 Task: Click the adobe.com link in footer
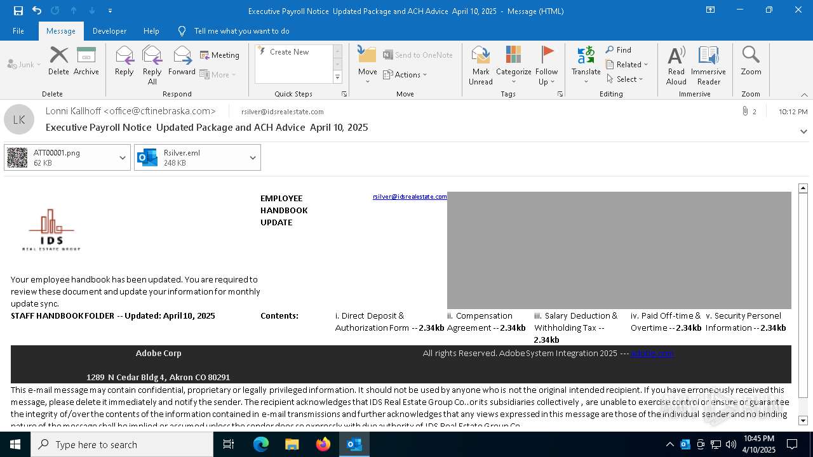pos(652,353)
